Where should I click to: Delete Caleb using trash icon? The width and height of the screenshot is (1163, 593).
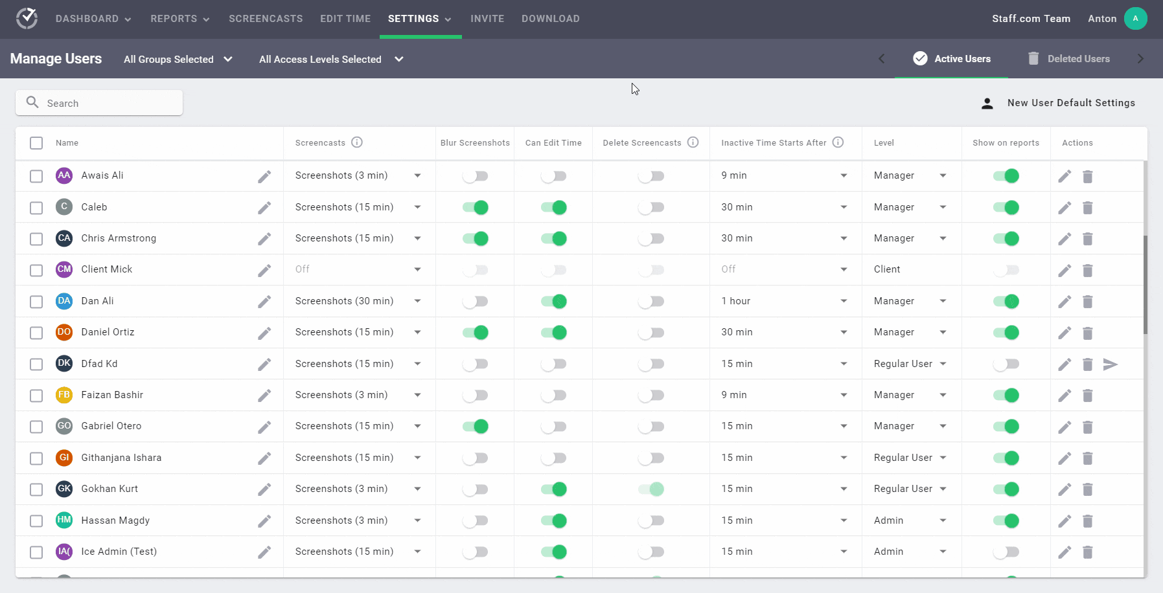click(1087, 207)
